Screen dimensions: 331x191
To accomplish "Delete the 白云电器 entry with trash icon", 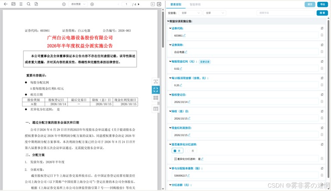I will [x=322, y=52].
